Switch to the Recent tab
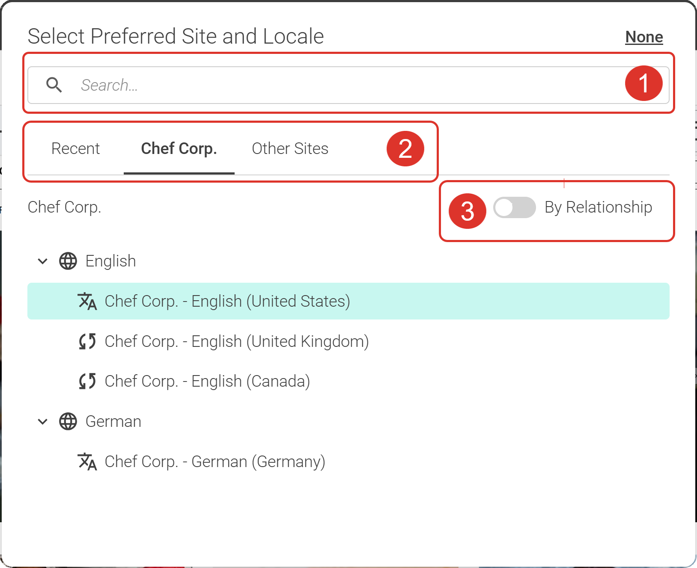This screenshot has height=568, width=697. tap(75, 148)
